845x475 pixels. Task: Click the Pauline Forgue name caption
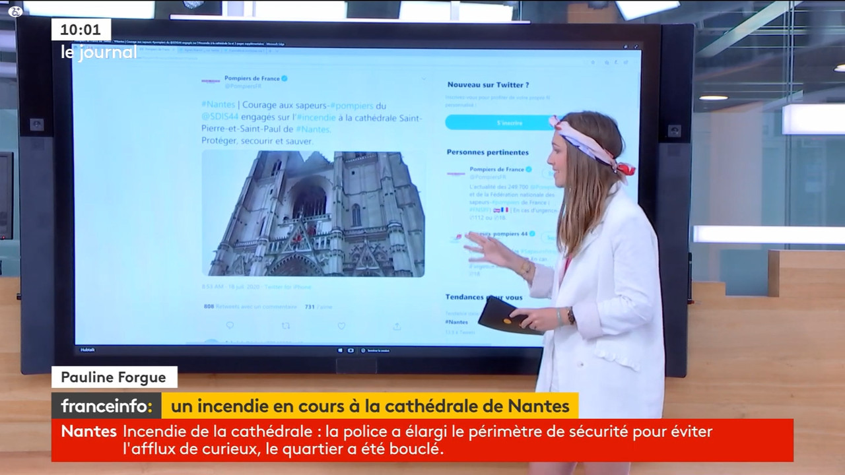[x=114, y=377]
